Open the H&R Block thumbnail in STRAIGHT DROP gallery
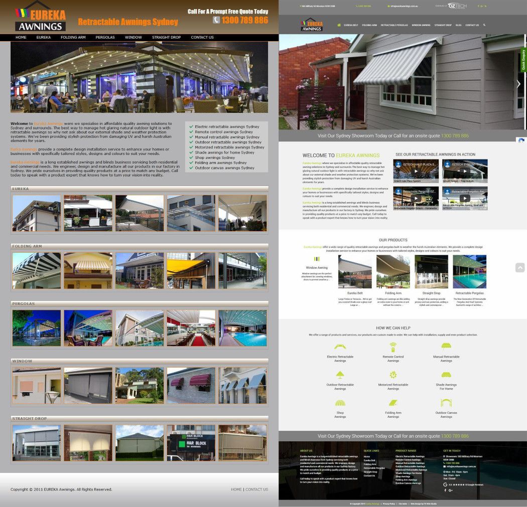The width and height of the screenshot is (527, 507). pyautogui.click(x=191, y=443)
